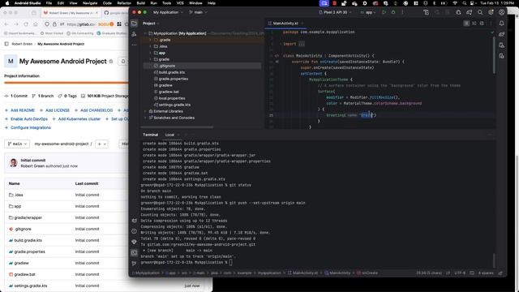519x292 pixels.
Task: Click Firefox home icon
Action: (x=36, y=24)
